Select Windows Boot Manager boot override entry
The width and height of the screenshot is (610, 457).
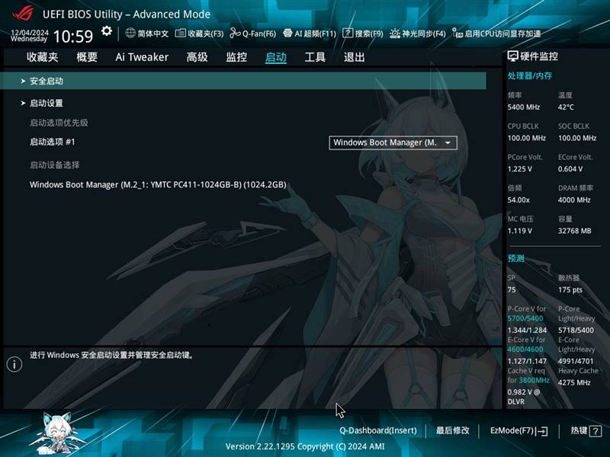point(158,184)
